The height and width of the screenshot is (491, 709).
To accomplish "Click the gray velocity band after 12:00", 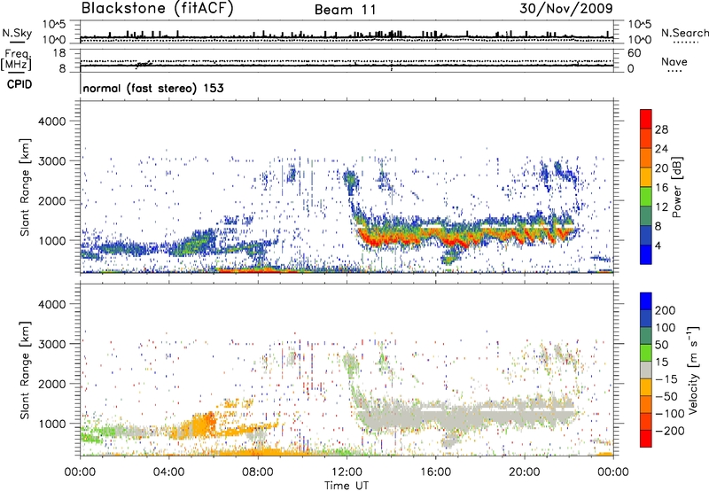I will (466, 415).
